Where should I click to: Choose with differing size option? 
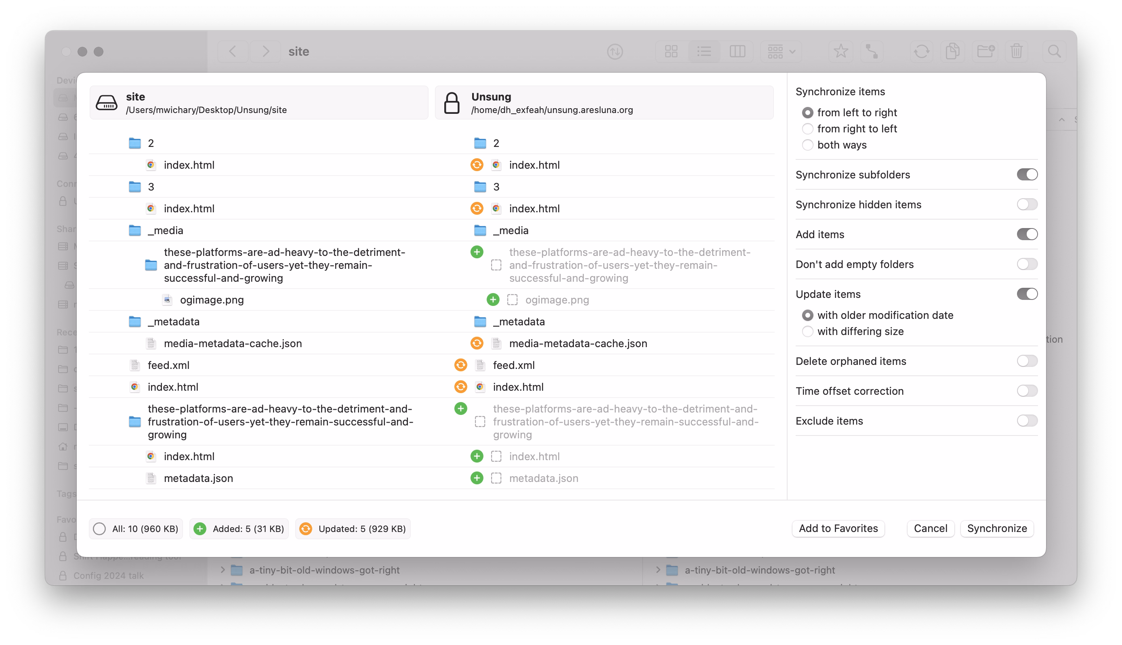(x=807, y=331)
